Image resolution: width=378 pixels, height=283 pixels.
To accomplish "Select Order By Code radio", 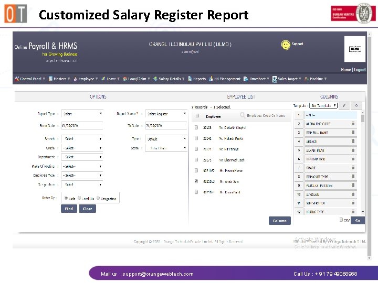I will point(66,198).
